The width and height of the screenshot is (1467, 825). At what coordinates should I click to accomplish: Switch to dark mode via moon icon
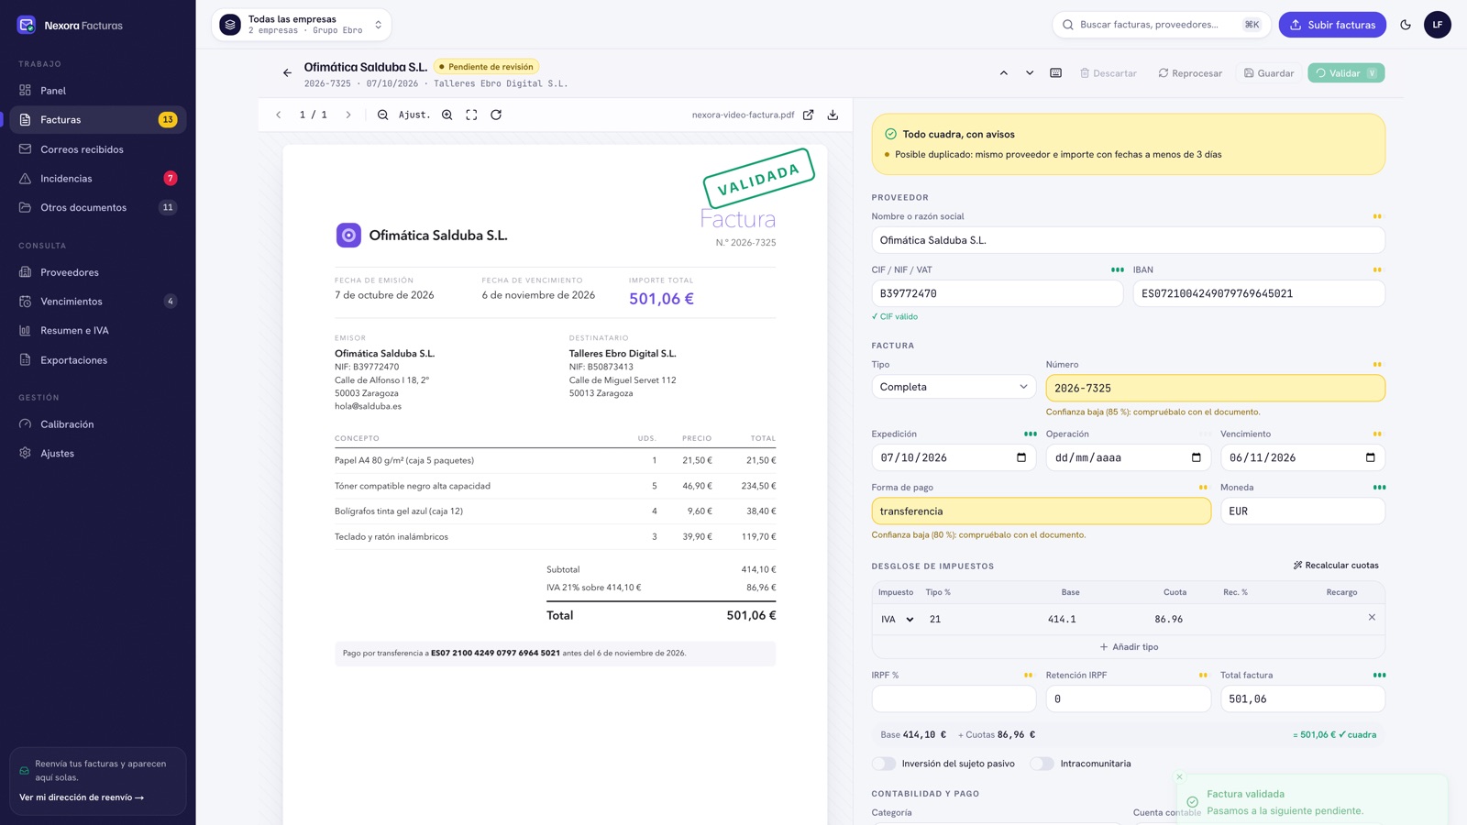(x=1406, y=25)
